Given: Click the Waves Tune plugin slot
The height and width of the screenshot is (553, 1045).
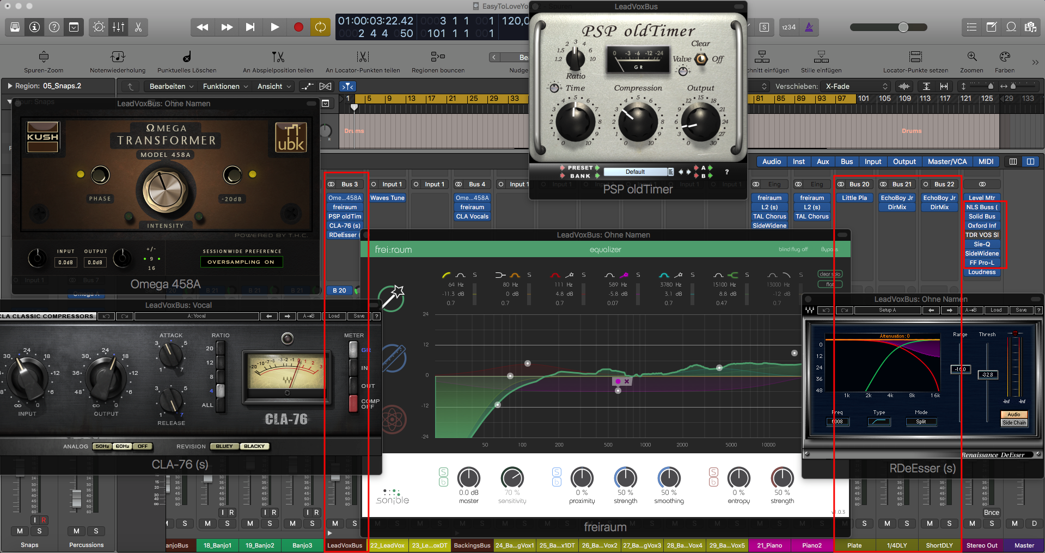Looking at the screenshot, I should click(387, 198).
